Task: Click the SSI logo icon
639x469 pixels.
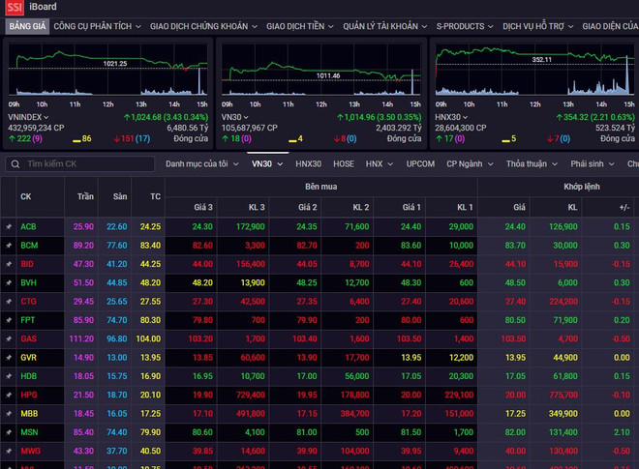Action: pyautogui.click(x=13, y=8)
